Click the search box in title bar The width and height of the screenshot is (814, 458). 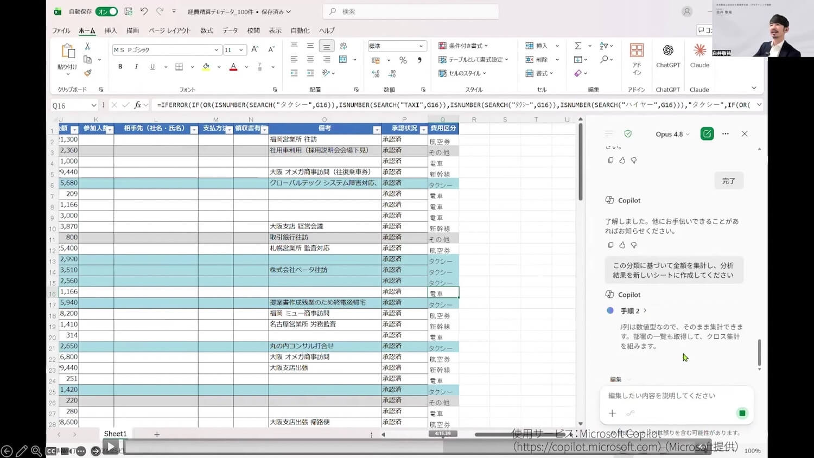tap(411, 11)
